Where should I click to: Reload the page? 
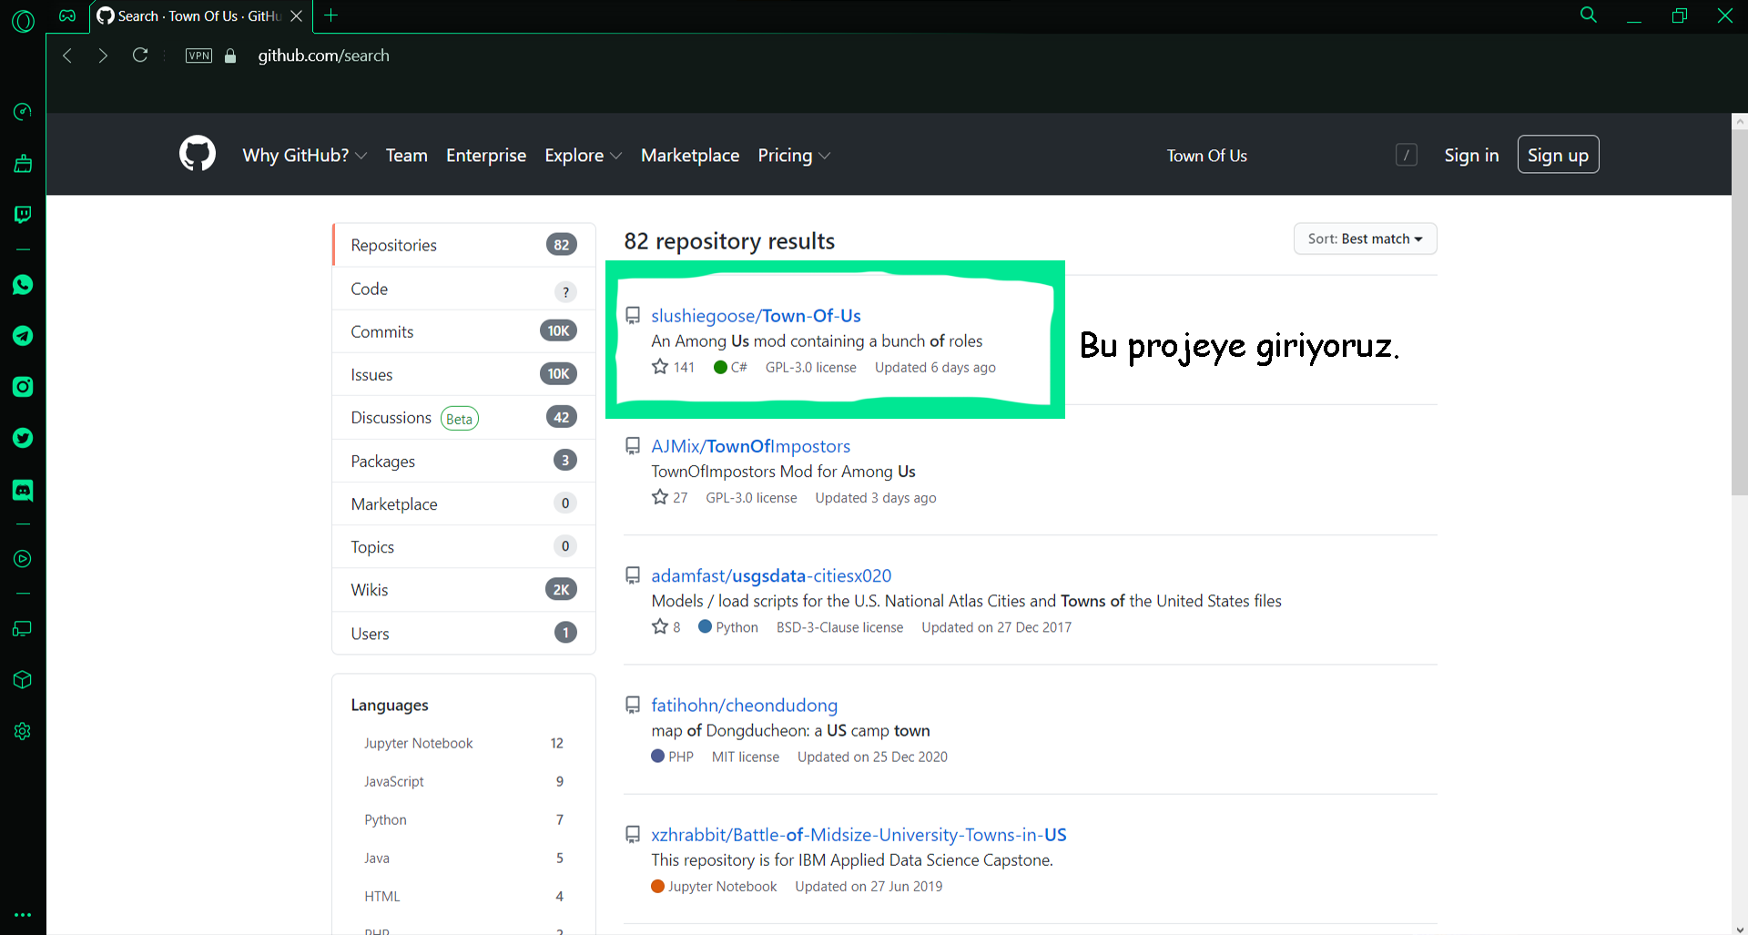pos(140,56)
